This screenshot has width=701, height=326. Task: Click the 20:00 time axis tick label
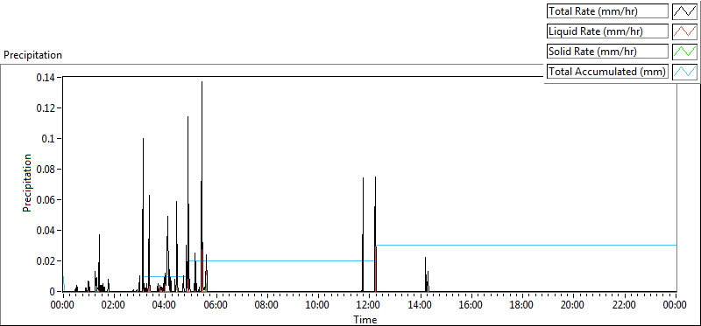pyautogui.click(x=572, y=306)
